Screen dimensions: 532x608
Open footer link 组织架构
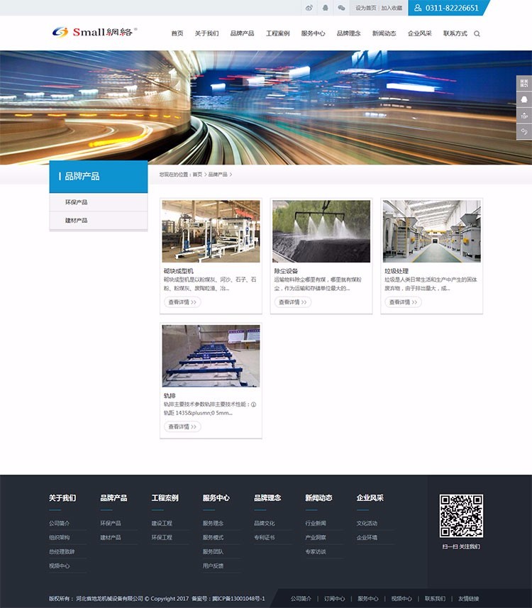tap(60, 538)
